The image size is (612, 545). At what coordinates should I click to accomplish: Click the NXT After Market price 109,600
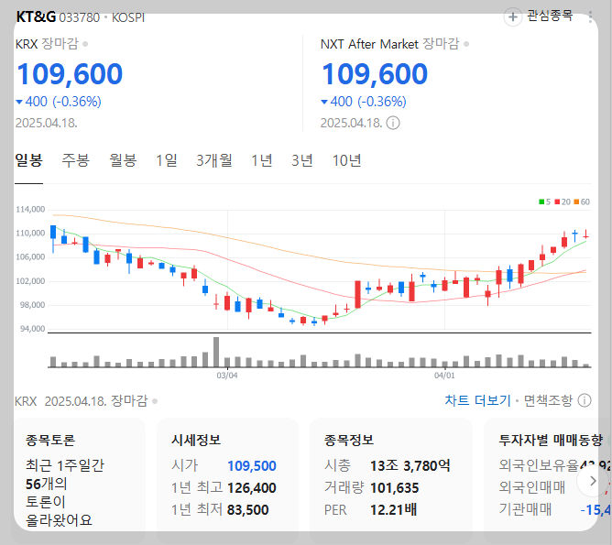[375, 73]
